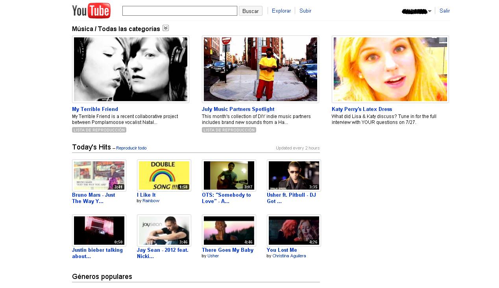This screenshot has width=499, height=288.
Task: Click Jay Sean - 2012 feat. Nicki title
Action: 163,253
